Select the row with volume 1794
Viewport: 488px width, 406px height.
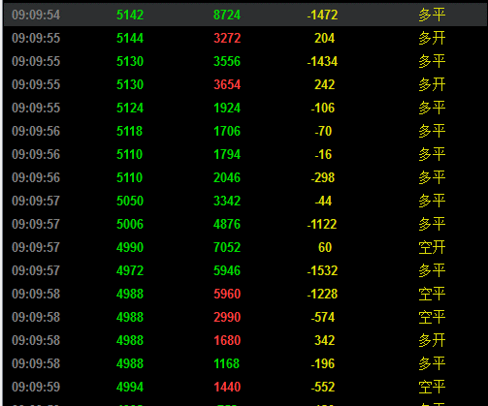(x=245, y=154)
